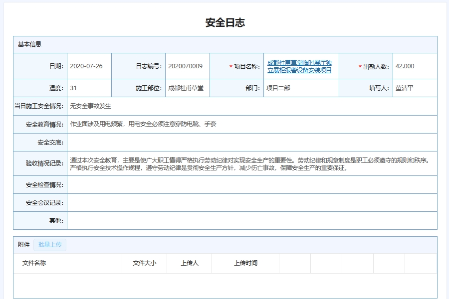Image resolution: width=449 pixels, height=299 pixels.
Task: Click the 上传人 column header
Action: click(190, 263)
